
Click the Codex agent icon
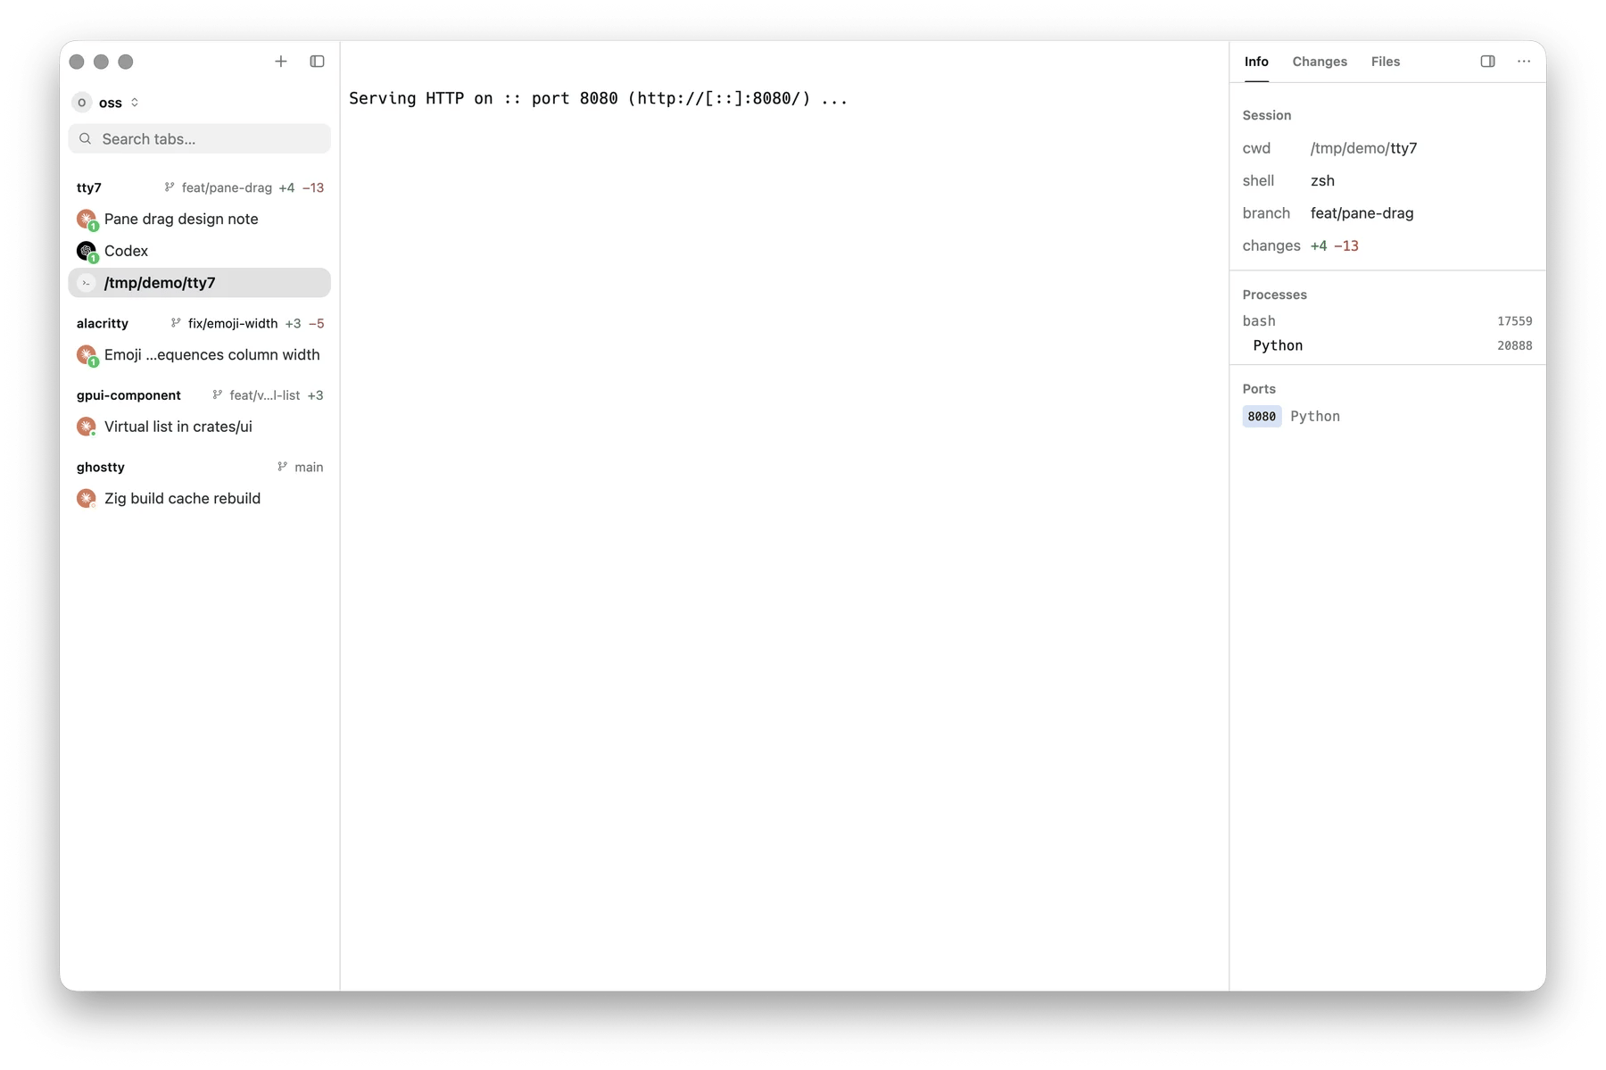coord(87,251)
